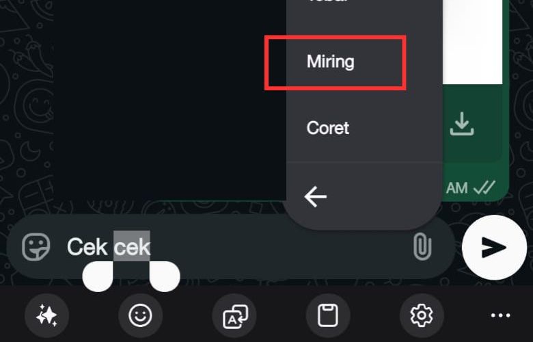Open the sticker picker in message bar
533x342 pixels.
coord(36,247)
